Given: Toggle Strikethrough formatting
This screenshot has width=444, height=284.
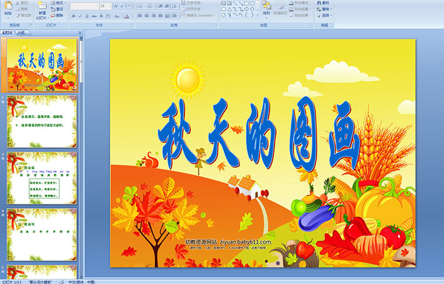Looking at the screenshot, I should click(x=94, y=16).
